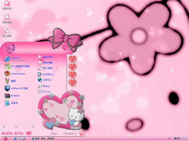Click the 注销(L) log off button
Viewport: 189px width, 141px height.
tap(54, 134)
